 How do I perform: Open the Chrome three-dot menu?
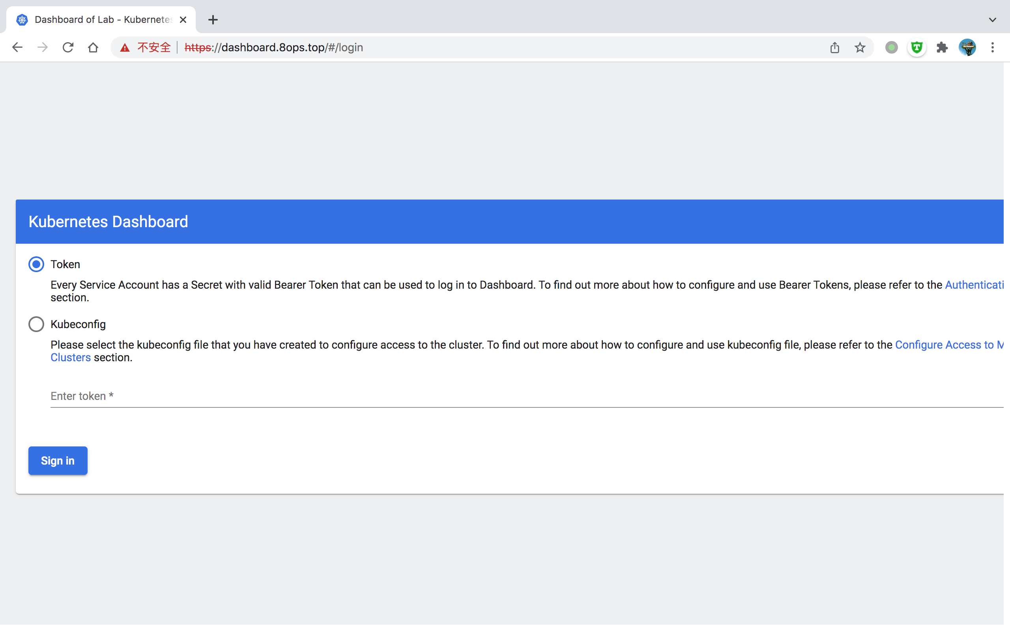[x=993, y=48]
